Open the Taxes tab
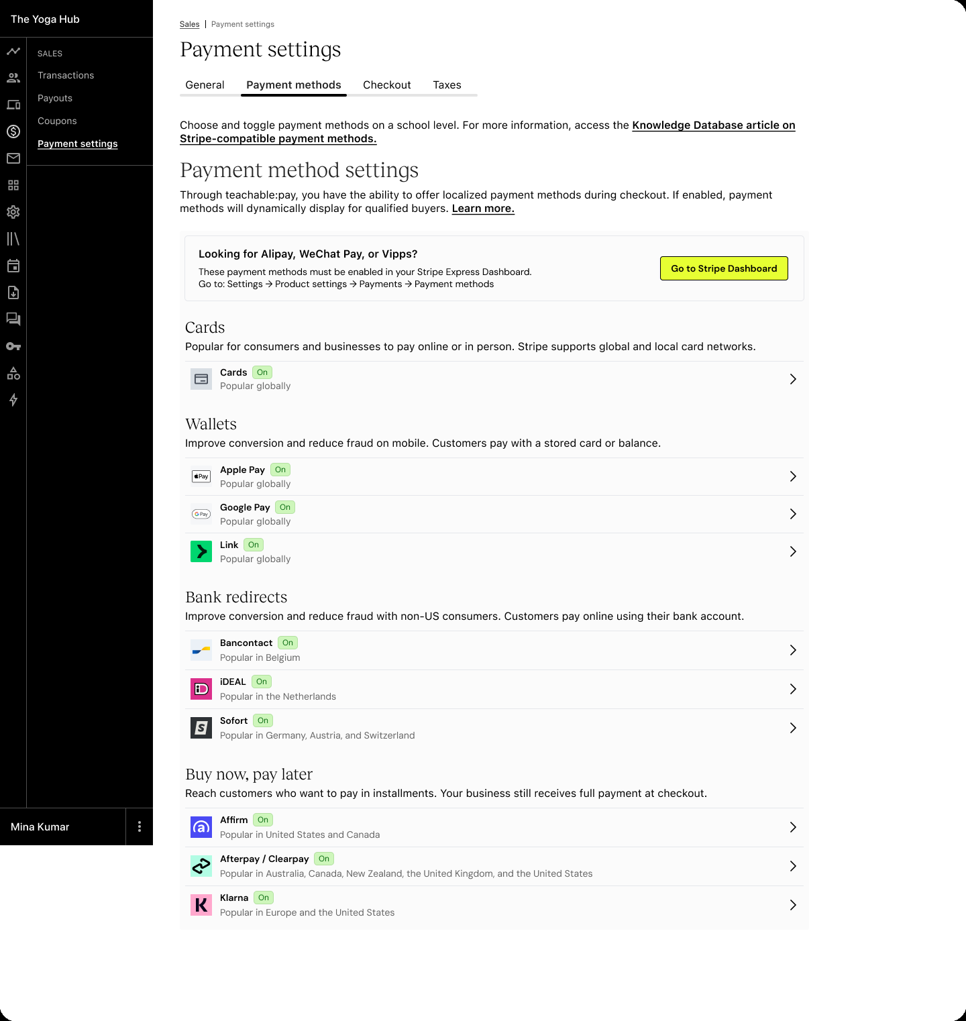The width and height of the screenshot is (966, 1021). point(447,85)
